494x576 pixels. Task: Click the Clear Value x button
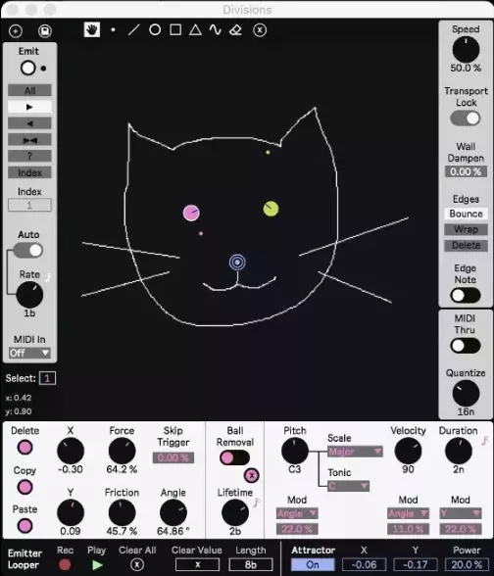(x=197, y=564)
